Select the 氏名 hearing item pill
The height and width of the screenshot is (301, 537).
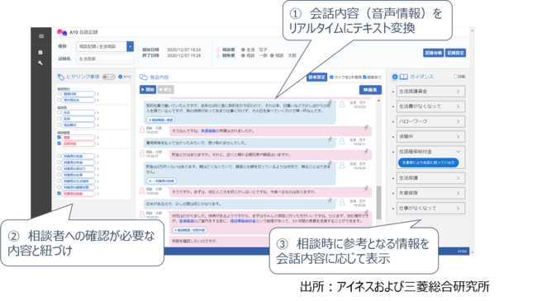pyautogui.click(x=78, y=112)
